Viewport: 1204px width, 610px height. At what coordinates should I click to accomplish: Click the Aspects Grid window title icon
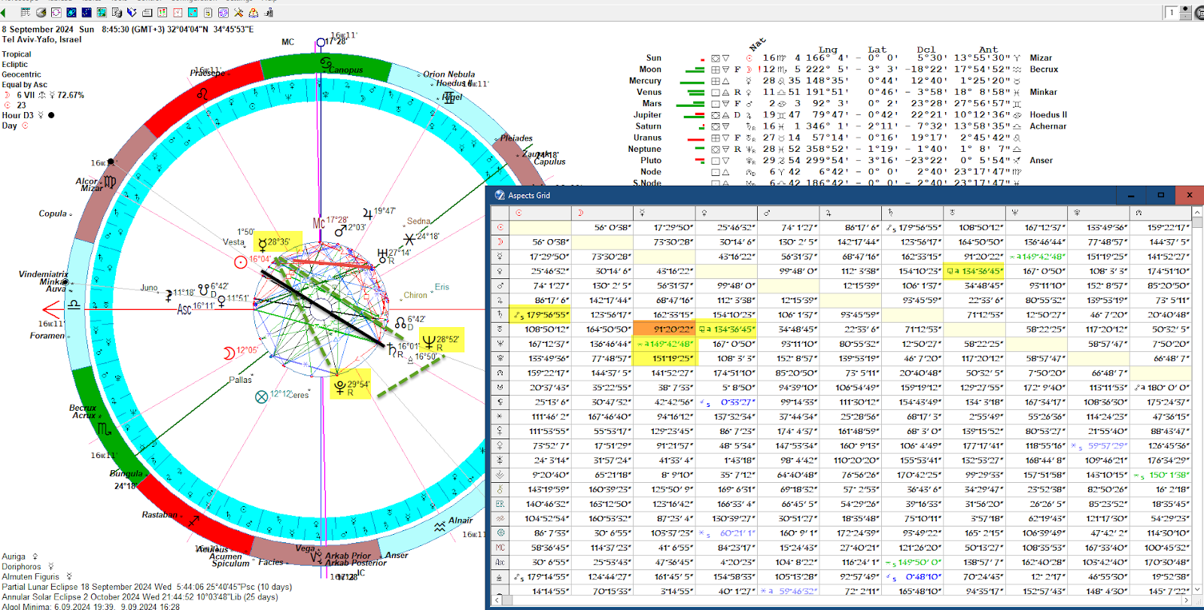point(500,195)
